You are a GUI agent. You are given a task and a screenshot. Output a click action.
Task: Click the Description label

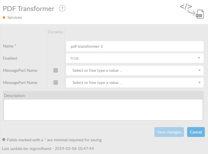tap(15, 96)
